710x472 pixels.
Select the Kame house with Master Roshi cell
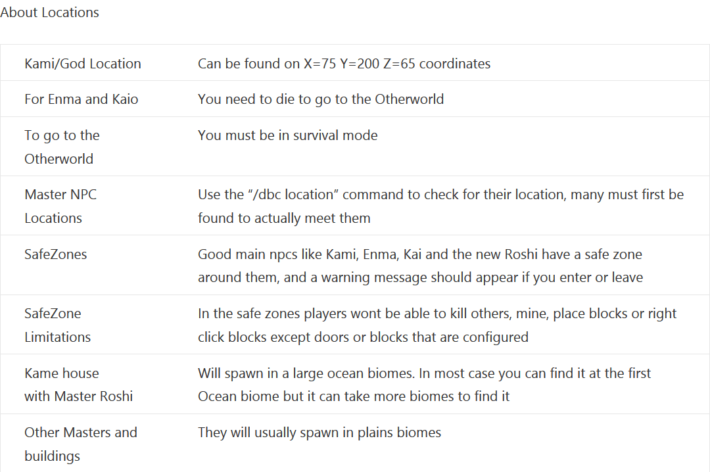click(x=79, y=385)
